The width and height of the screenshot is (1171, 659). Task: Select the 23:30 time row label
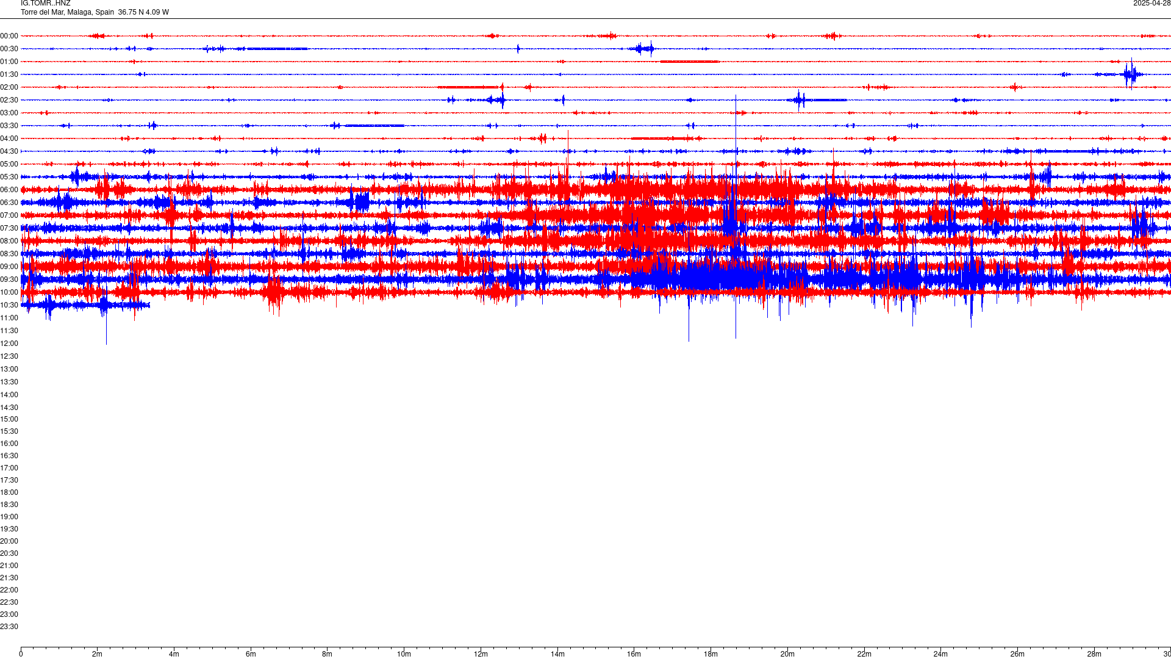pos(9,627)
